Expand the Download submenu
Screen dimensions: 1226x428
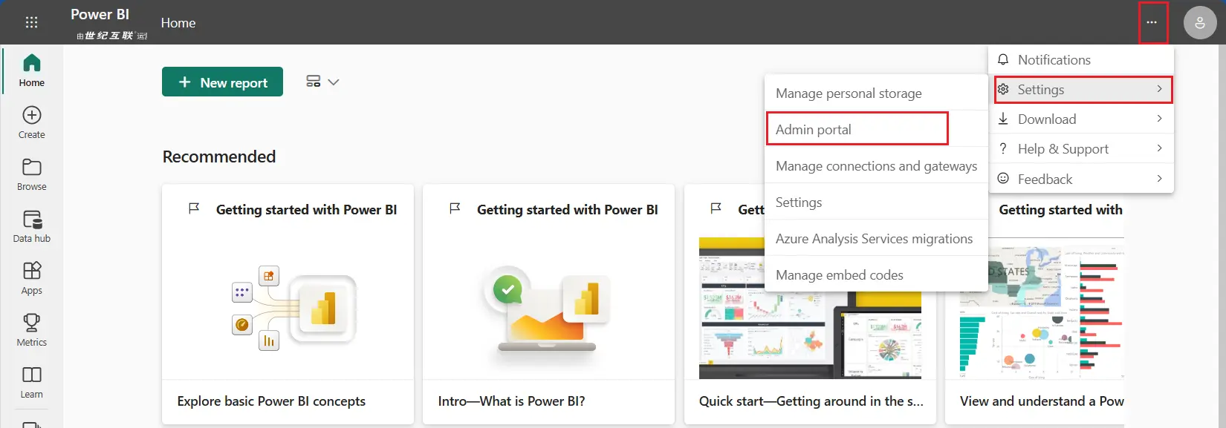pos(1080,119)
